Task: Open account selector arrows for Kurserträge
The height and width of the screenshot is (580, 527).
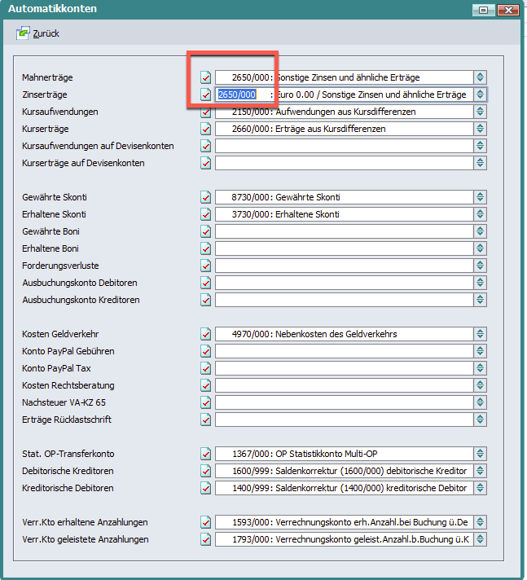Action: (x=481, y=129)
